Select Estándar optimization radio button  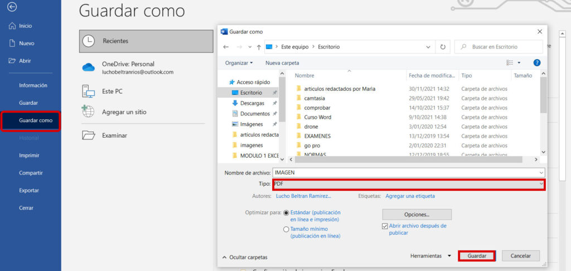[x=287, y=212]
